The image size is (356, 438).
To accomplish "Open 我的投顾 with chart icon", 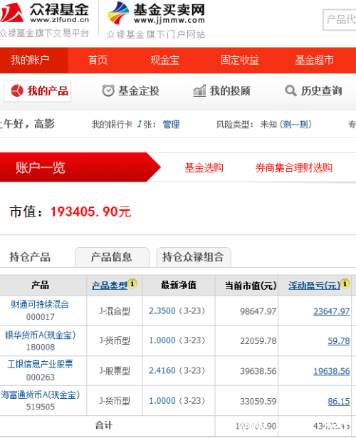I will click(x=221, y=90).
